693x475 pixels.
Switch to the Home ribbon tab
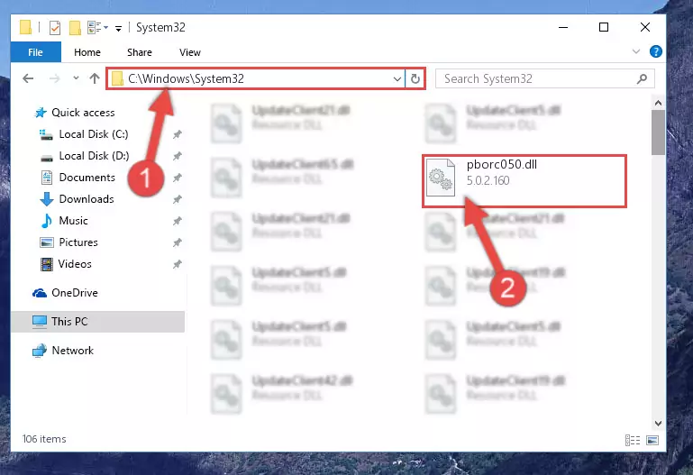[x=87, y=52]
